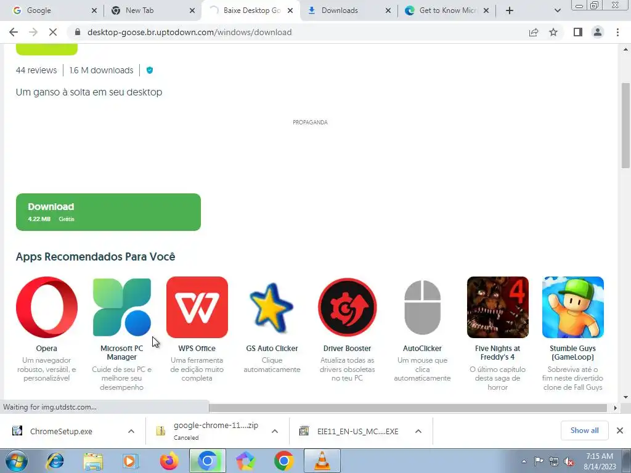
Task: Open the 44 reviews link
Action: (x=36, y=70)
